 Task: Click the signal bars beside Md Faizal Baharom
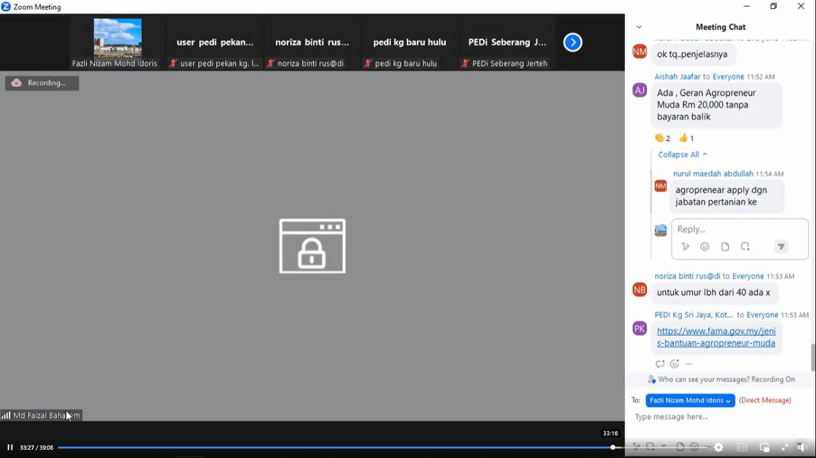pyautogui.click(x=6, y=415)
